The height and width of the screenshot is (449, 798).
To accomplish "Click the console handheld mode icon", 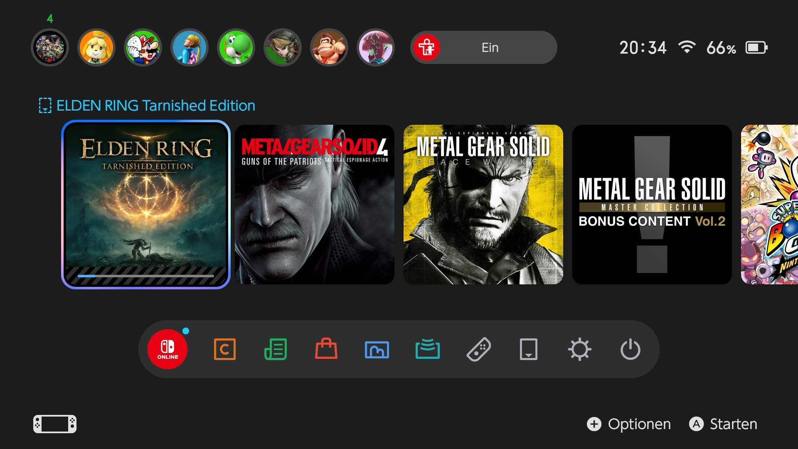I will pos(55,424).
